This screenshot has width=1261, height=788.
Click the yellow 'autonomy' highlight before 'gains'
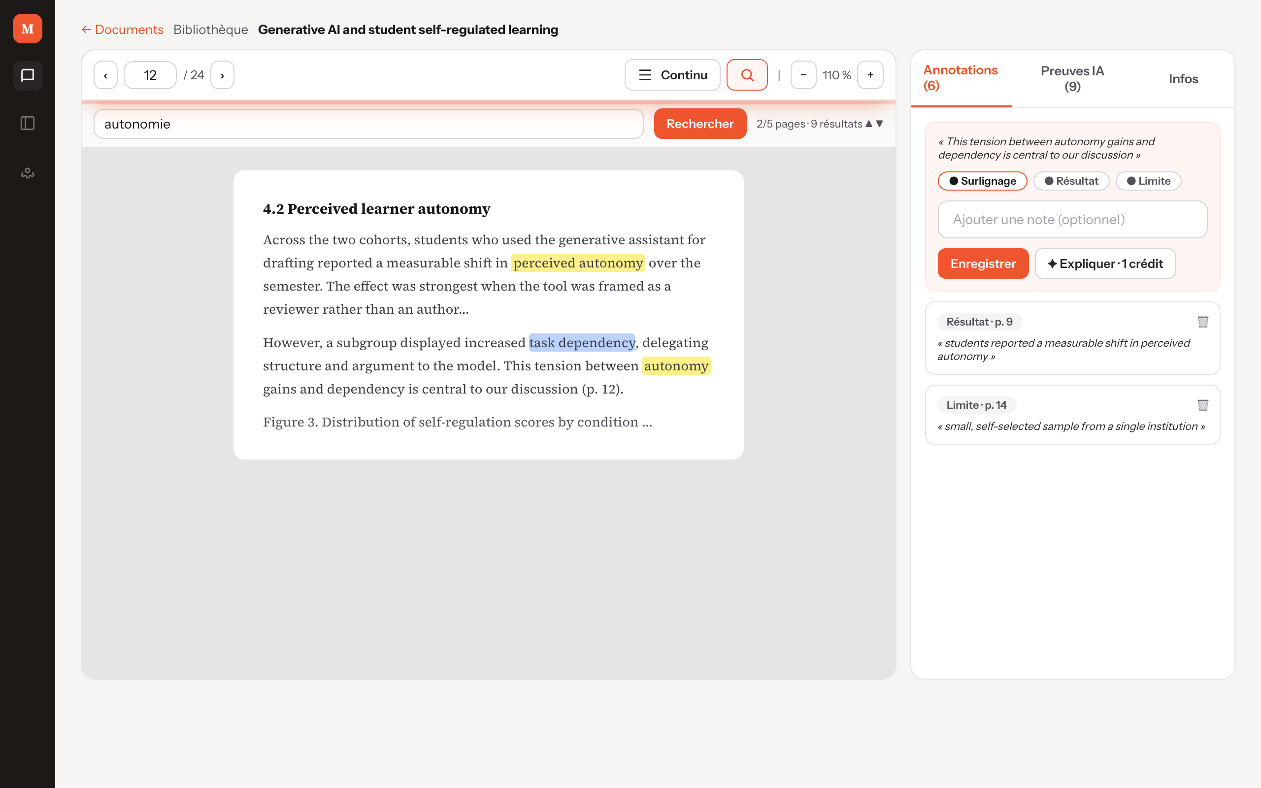(x=676, y=366)
